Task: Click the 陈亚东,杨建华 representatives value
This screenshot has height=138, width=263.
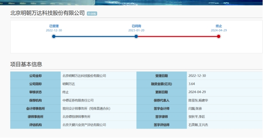Action: 198,100
